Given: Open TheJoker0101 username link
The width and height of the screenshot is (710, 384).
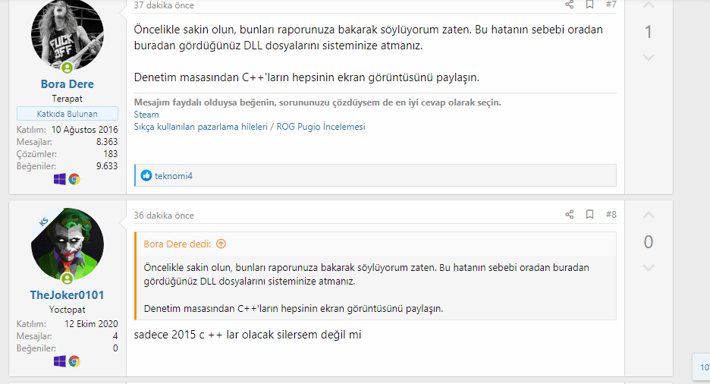Looking at the screenshot, I should pyautogui.click(x=68, y=294).
